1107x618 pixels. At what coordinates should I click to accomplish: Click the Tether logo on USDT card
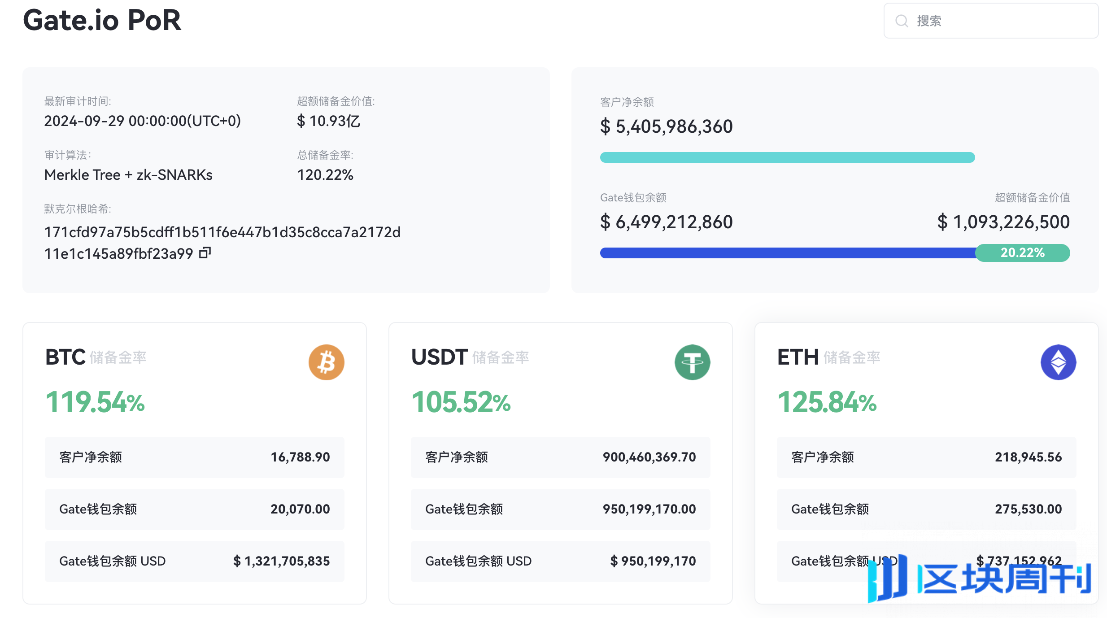[692, 362]
